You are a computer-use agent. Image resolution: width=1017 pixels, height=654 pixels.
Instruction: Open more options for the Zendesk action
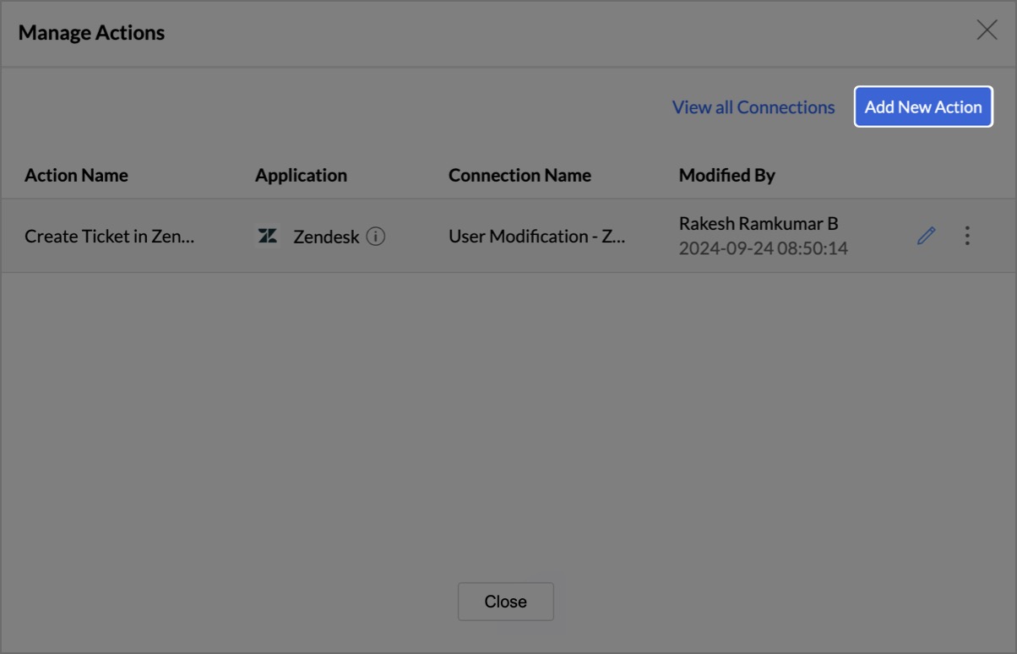[967, 236]
